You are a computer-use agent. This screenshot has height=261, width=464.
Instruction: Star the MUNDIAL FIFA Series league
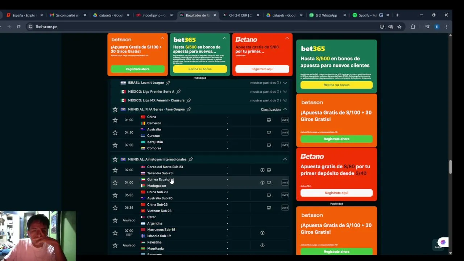115,109
